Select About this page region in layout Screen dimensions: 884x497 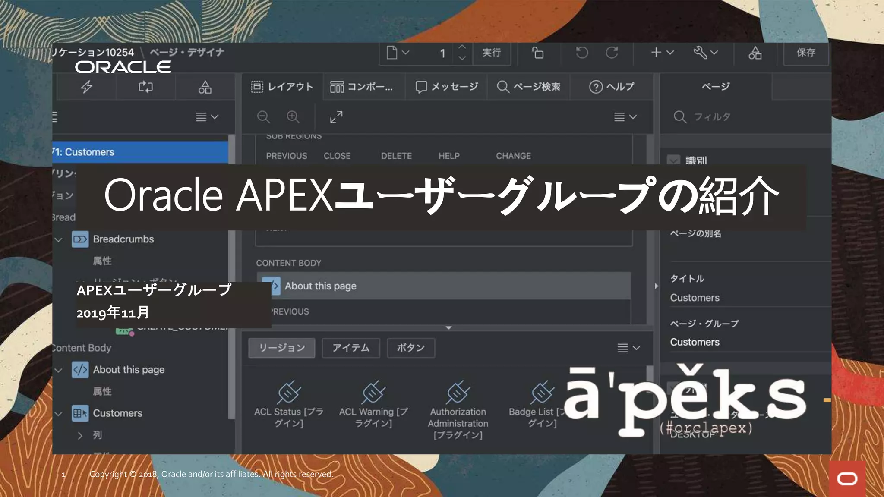[x=444, y=286]
